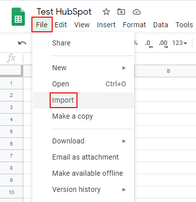This screenshot has width=196, height=202.
Task: Increase decimal places button
Action: point(163,43)
